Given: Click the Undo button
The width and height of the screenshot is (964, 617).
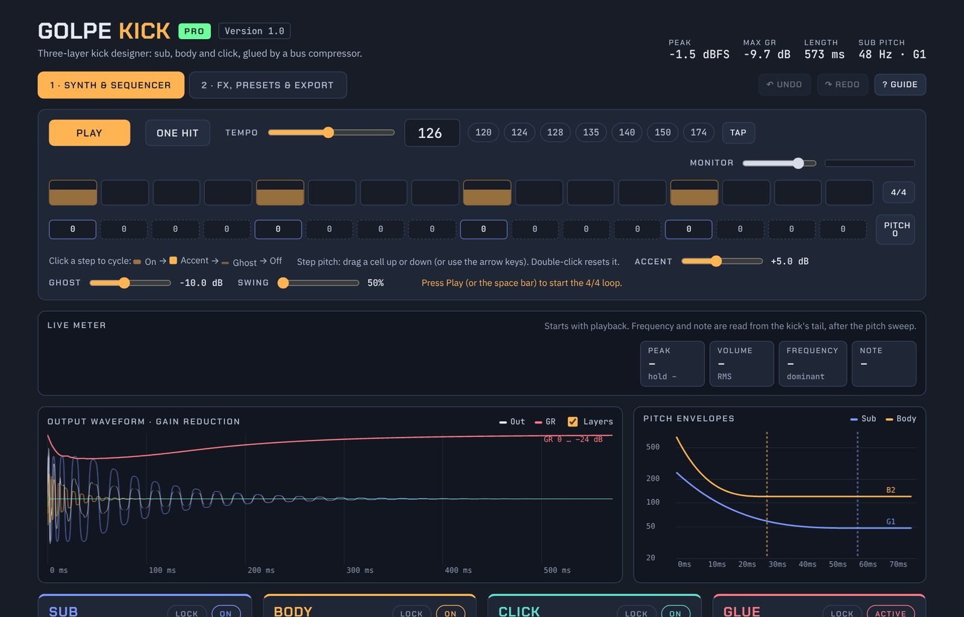Looking at the screenshot, I should (784, 84).
